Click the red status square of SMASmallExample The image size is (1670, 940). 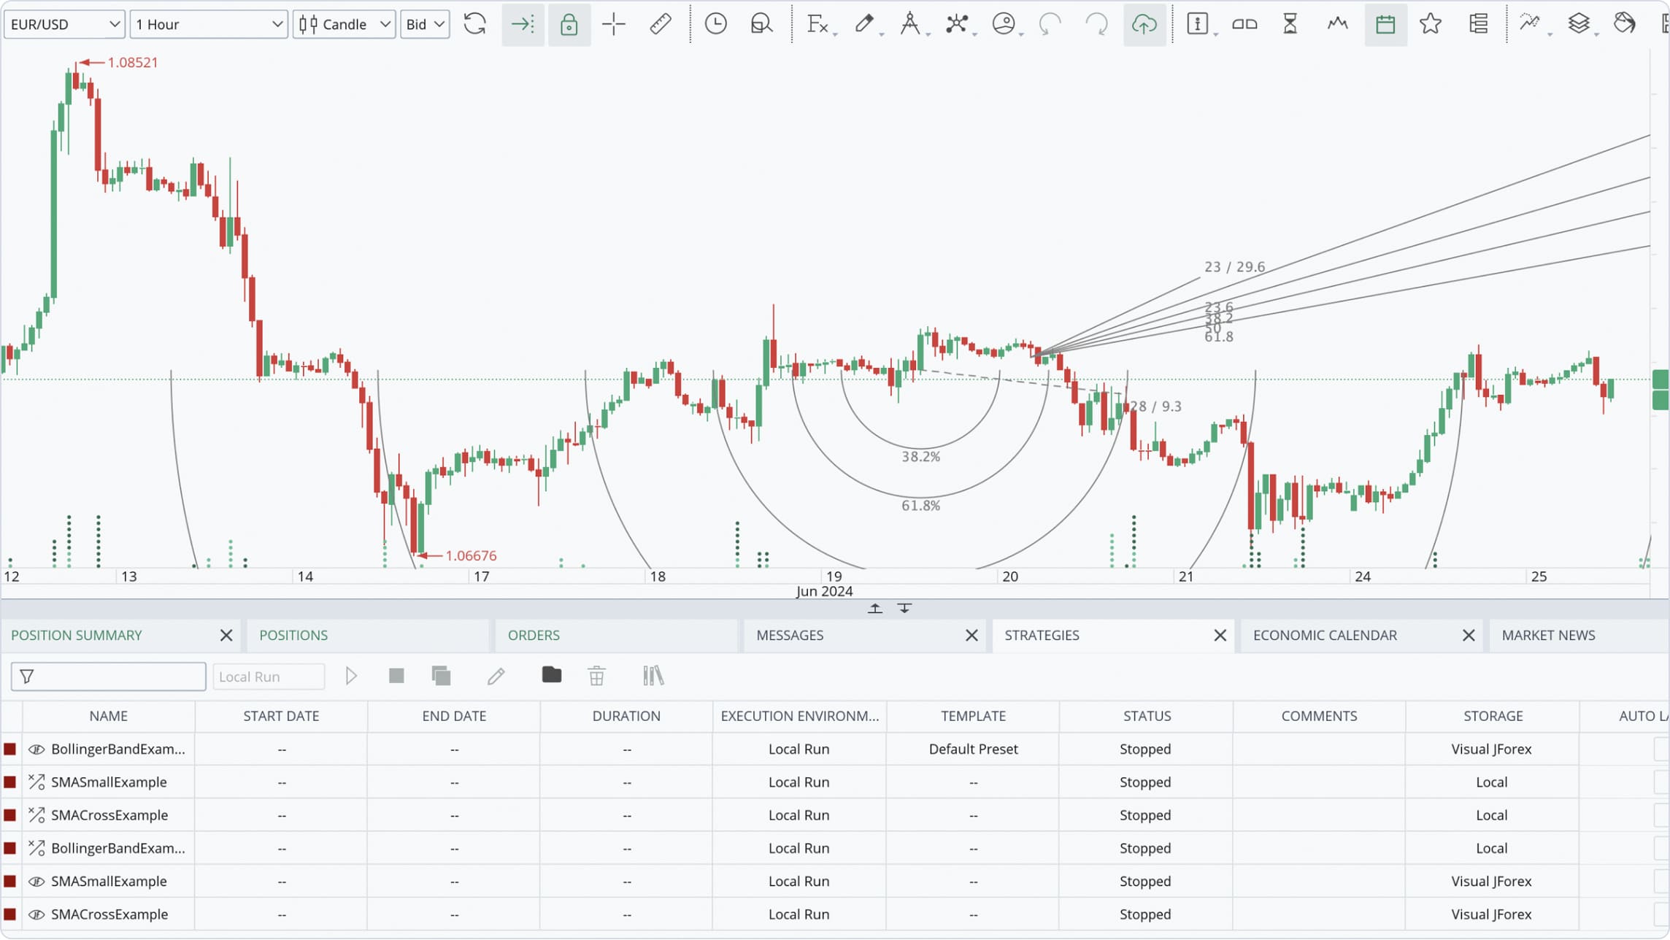(x=10, y=782)
